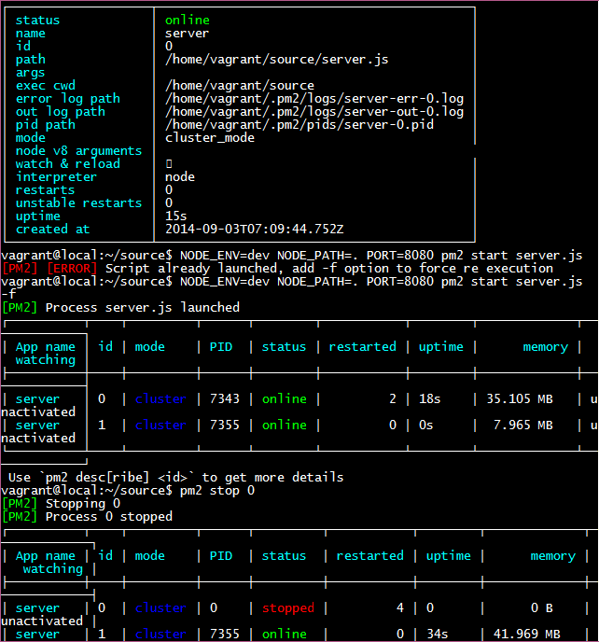The width and height of the screenshot is (599, 642).
Task: Click the 'created at' label
Action: 52,230
